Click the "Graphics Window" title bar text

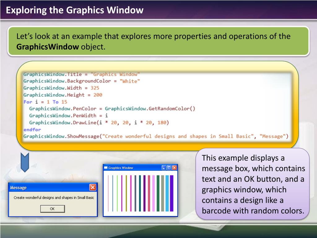(121, 168)
